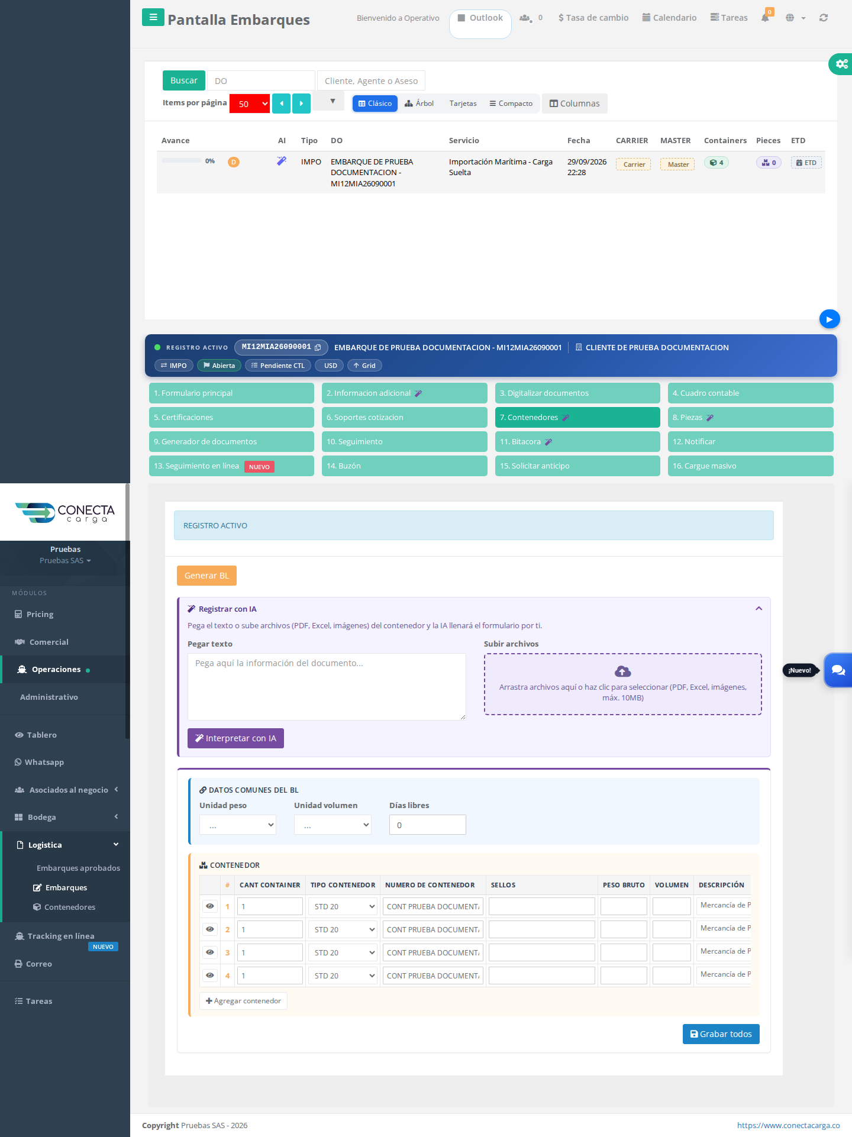Open Tipo contenedor dropdown in row 1
Image resolution: width=852 pixels, height=1137 pixels.
(x=343, y=906)
